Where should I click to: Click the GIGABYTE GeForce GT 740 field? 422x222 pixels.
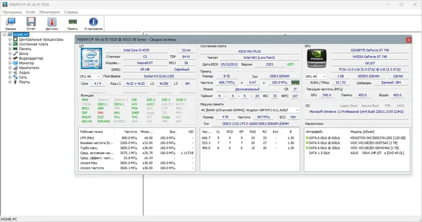coord(370,50)
